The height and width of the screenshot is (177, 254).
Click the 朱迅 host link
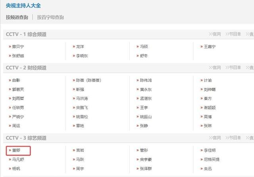(208, 169)
